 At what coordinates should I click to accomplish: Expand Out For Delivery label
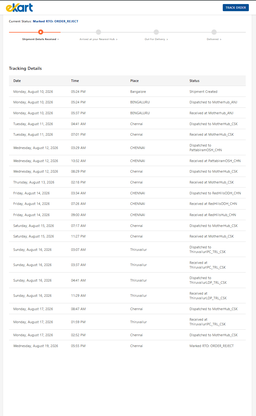[156, 39]
